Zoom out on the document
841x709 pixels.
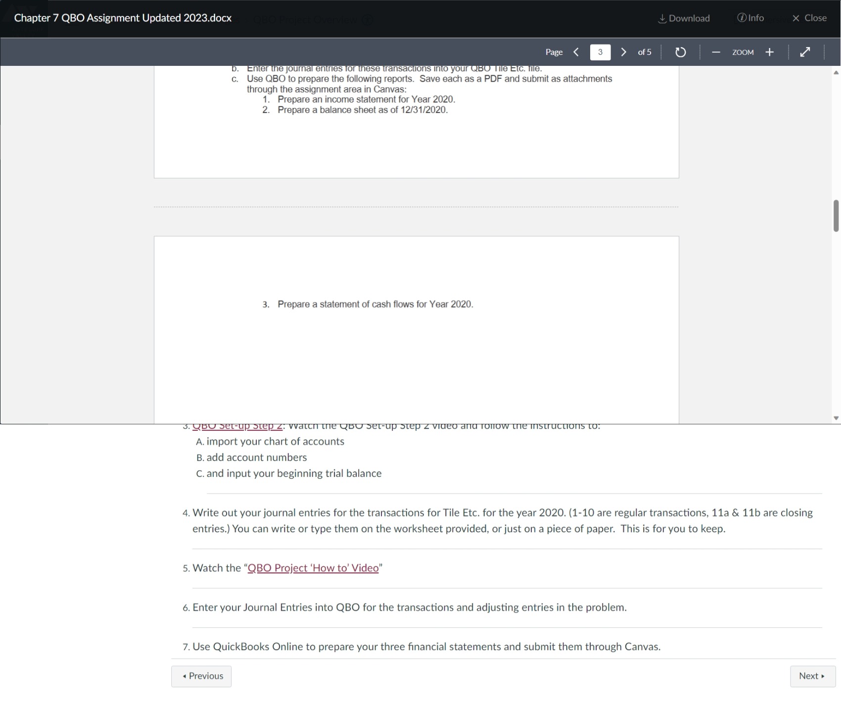[x=716, y=51]
